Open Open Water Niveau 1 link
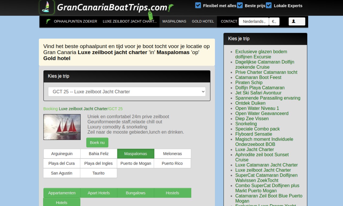The height and width of the screenshot is (206, 343). (257, 108)
